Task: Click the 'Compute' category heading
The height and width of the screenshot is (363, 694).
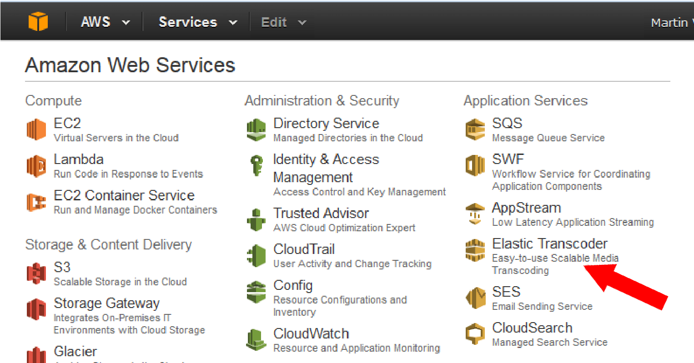Action: [x=54, y=101]
